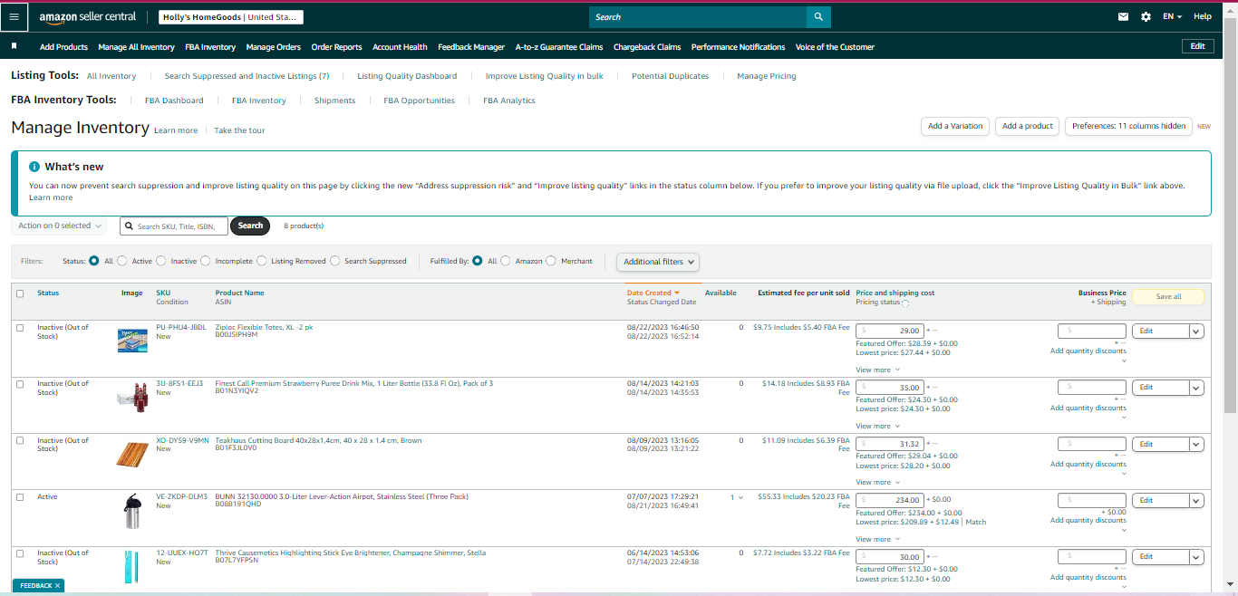
Task: Expand available quantity chevron for BUNN row
Action: tap(740, 497)
